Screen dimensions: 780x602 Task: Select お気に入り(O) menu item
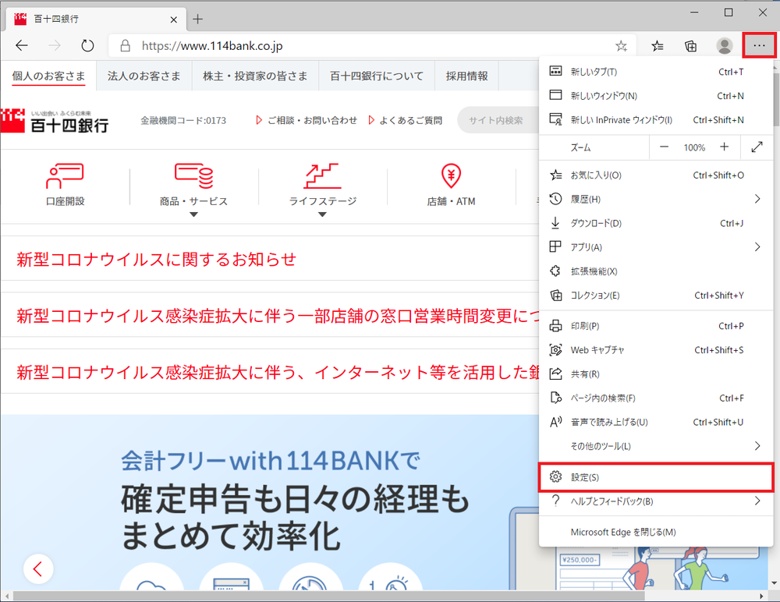(656, 175)
